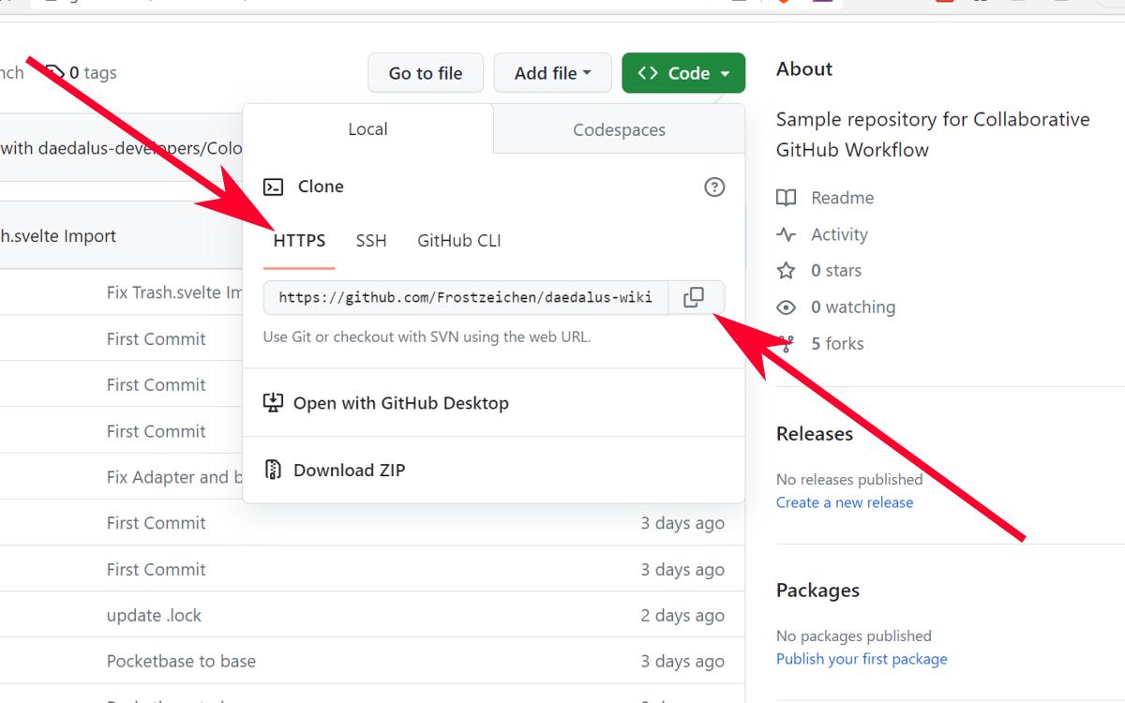Click the star icon beside 0 stars

[787, 271]
